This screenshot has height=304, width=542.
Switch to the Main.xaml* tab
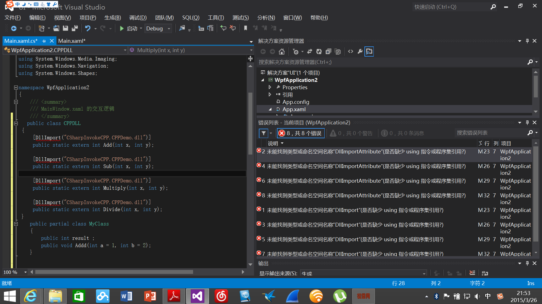(72, 41)
